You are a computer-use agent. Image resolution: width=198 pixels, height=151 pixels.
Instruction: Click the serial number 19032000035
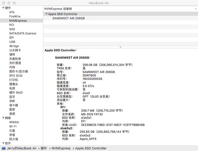pyautogui.click(x=92, y=79)
